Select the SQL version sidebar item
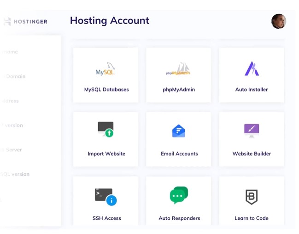The height and width of the screenshot is (234, 299). pos(16,174)
